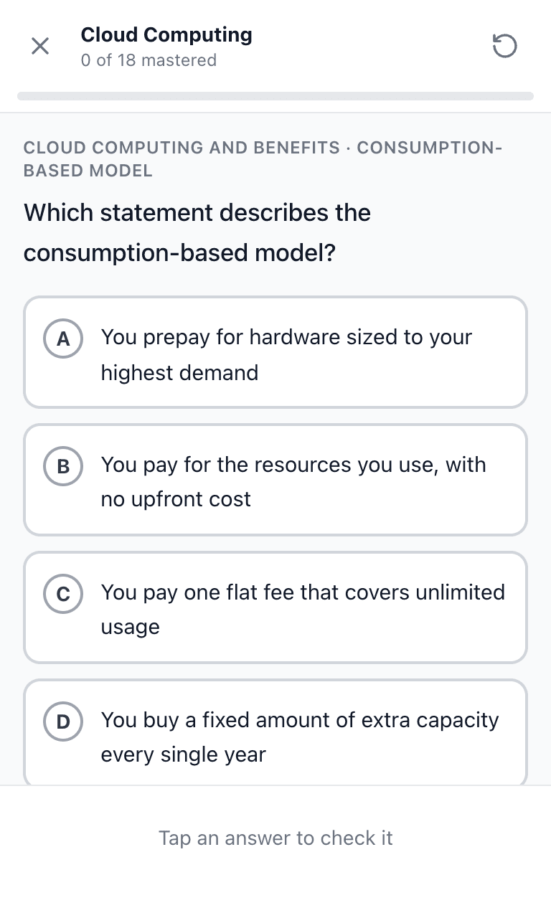This screenshot has width=551, height=918.
Task: Tap the consumption-based model question text
Action: (197, 232)
